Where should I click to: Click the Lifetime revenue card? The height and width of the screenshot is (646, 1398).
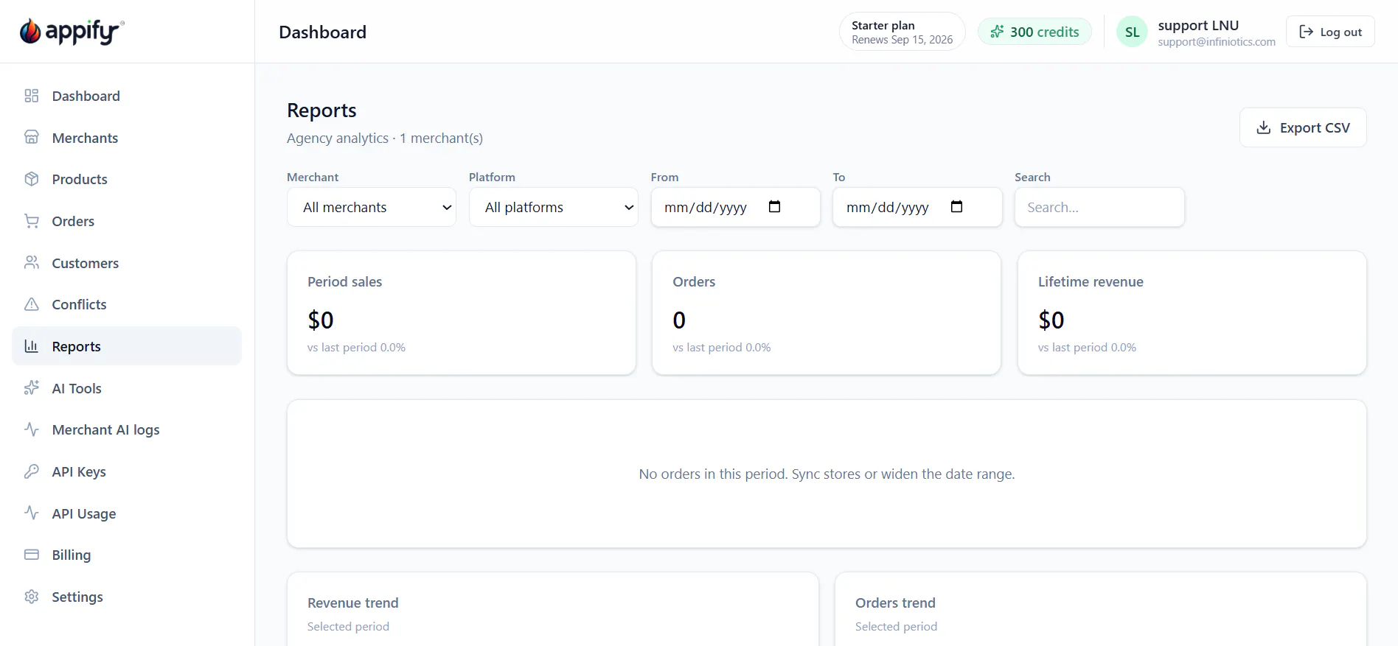point(1192,313)
